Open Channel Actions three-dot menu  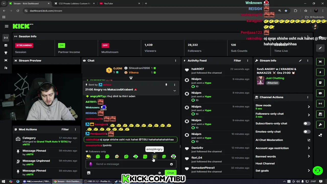(x=308, y=97)
